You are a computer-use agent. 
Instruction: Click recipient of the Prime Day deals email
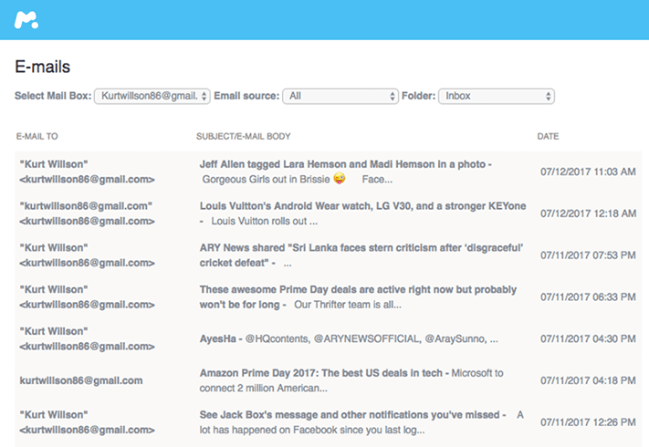[x=87, y=296]
